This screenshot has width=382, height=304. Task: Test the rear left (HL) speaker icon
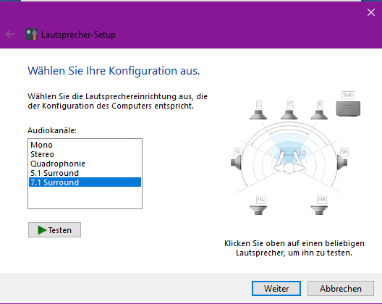tap(258, 210)
